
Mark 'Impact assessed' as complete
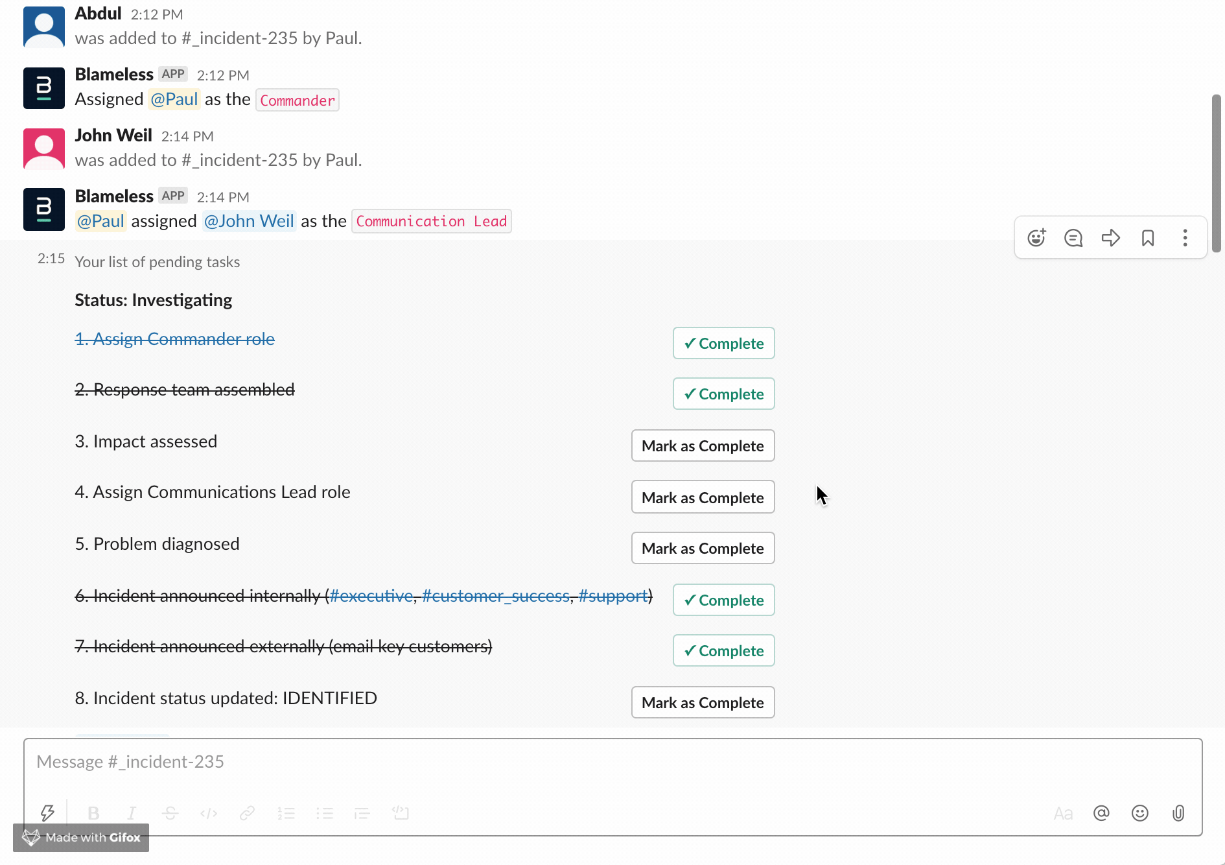click(703, 446)
